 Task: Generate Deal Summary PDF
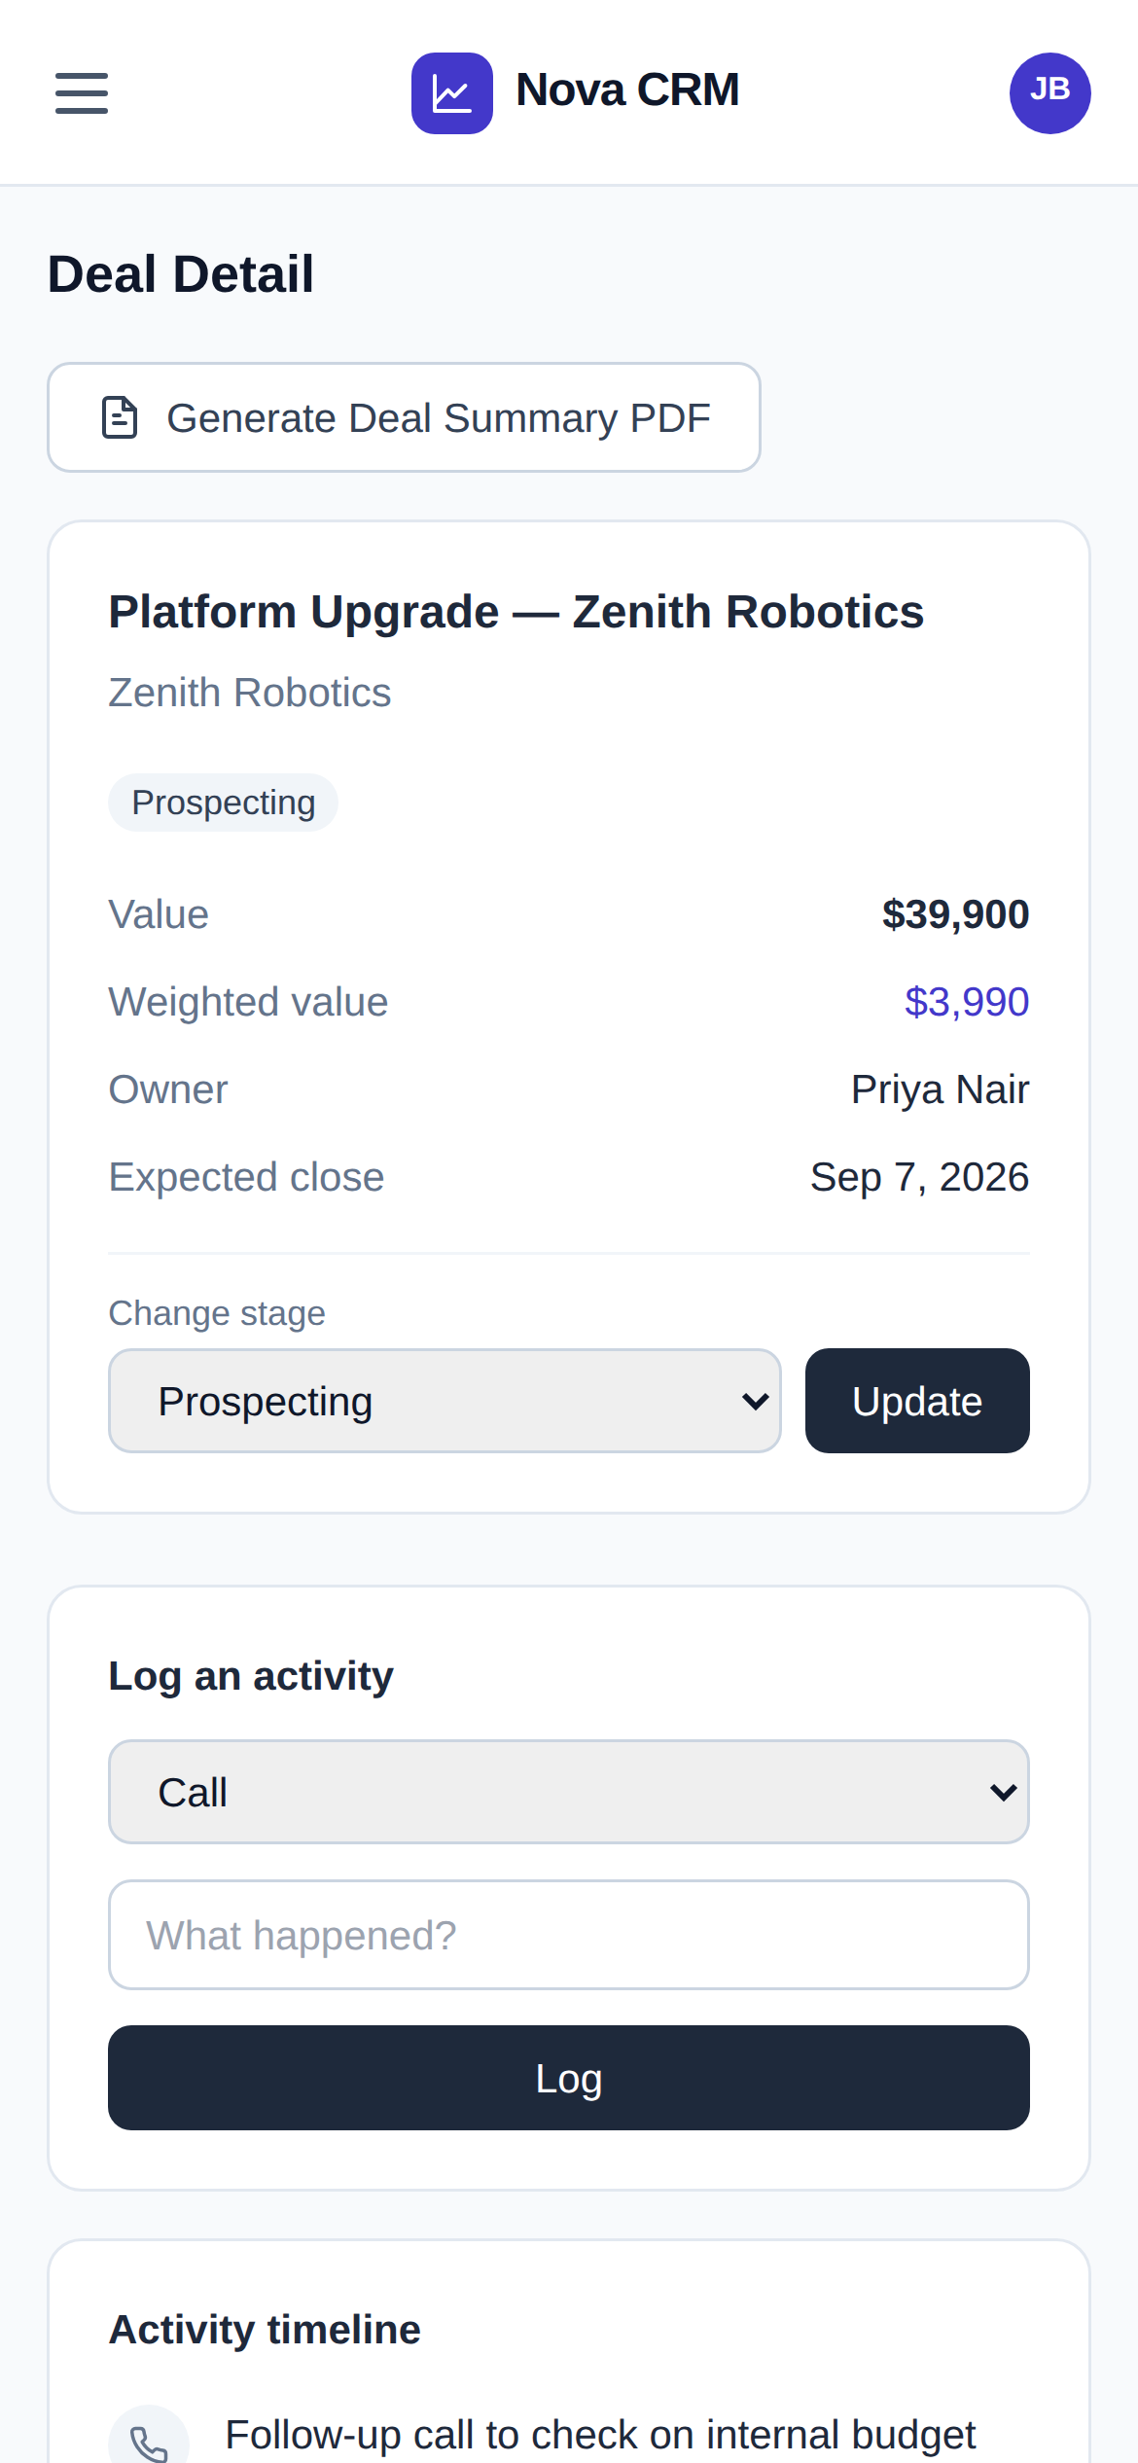(x=404, y=417)
